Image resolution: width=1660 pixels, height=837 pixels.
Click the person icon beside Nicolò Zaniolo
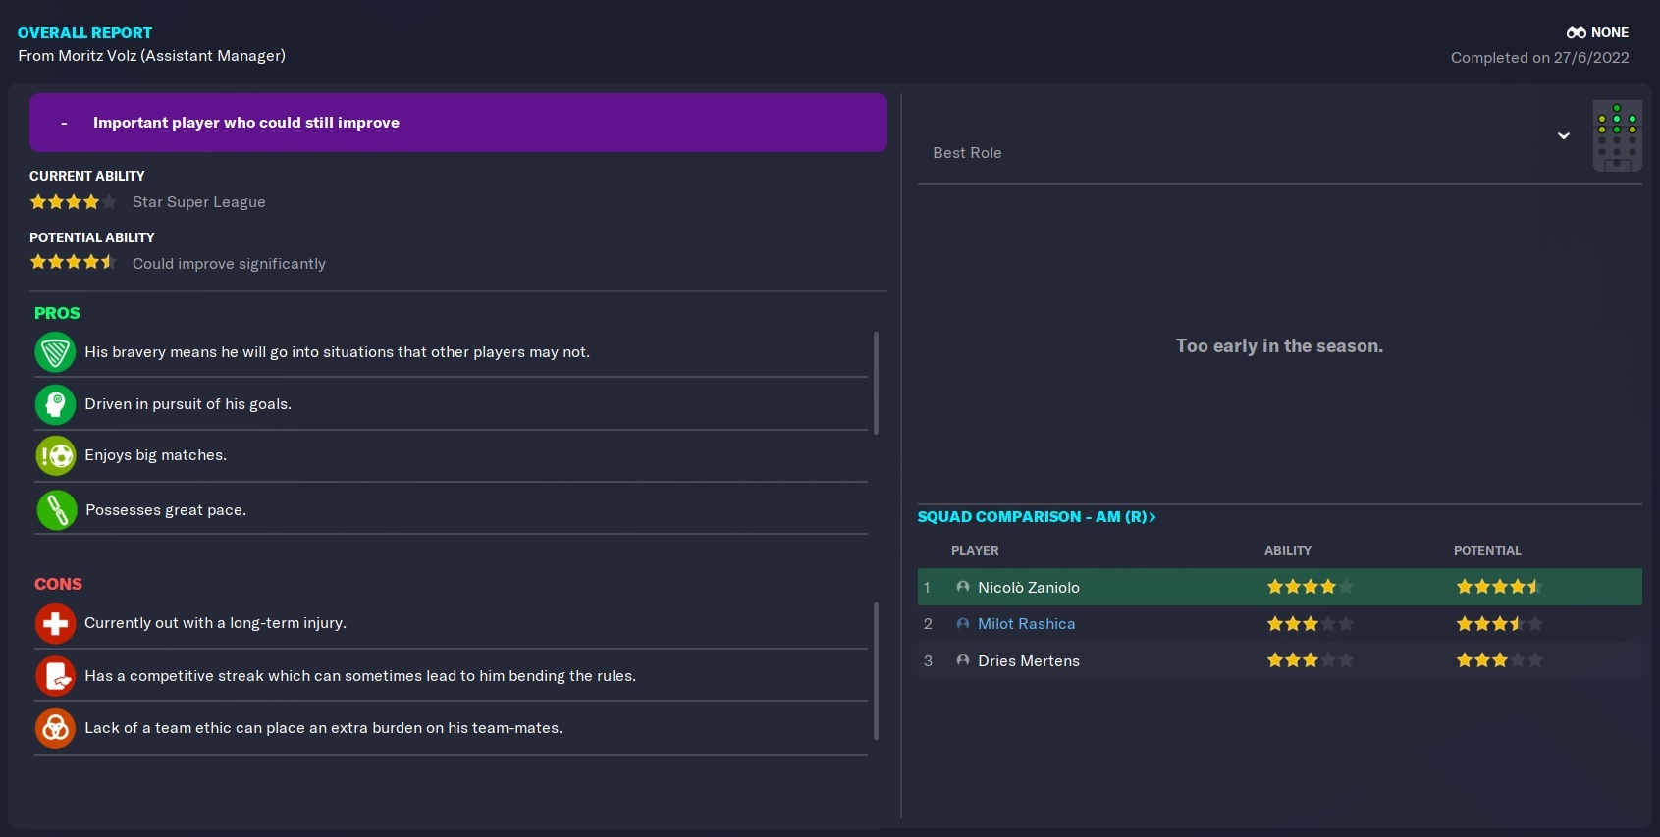[x=963, y=587]
